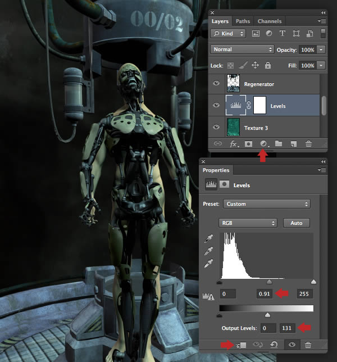The width and height of the screenshot is (337, 362).
Task: Open the Preset Custom dropdown
Action: (x=267, y=204)
